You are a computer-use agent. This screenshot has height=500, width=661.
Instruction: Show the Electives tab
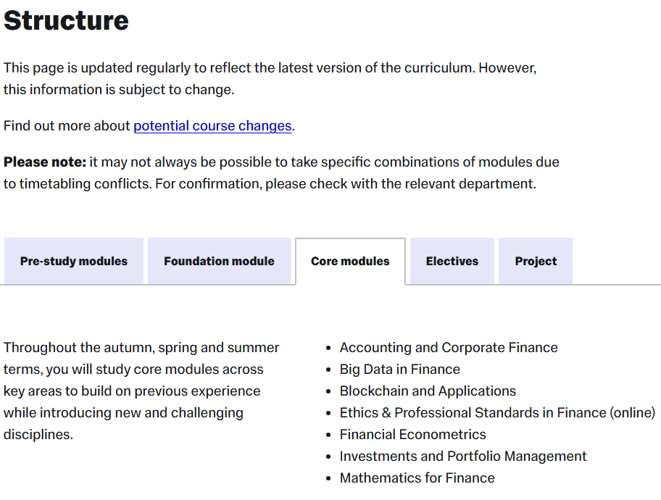point(452,262)
